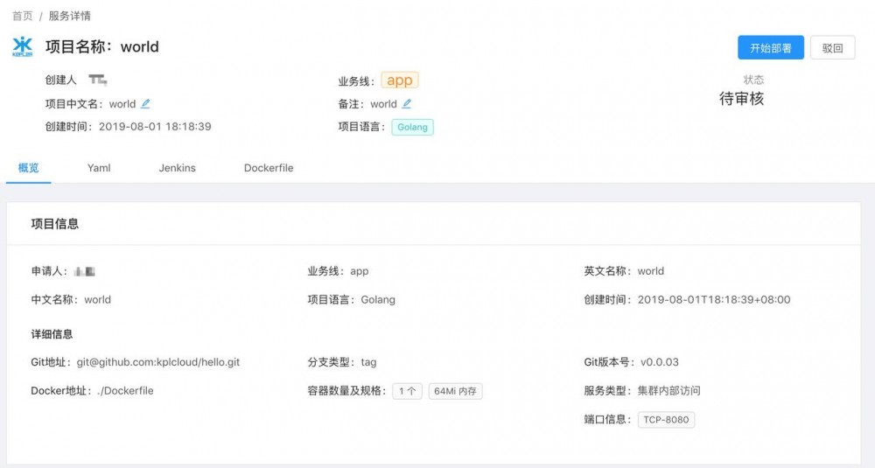Click the Kplcloud logo icon
This screenshot has width=875, height=468.
pyautogui.click(x=23, y=46)
